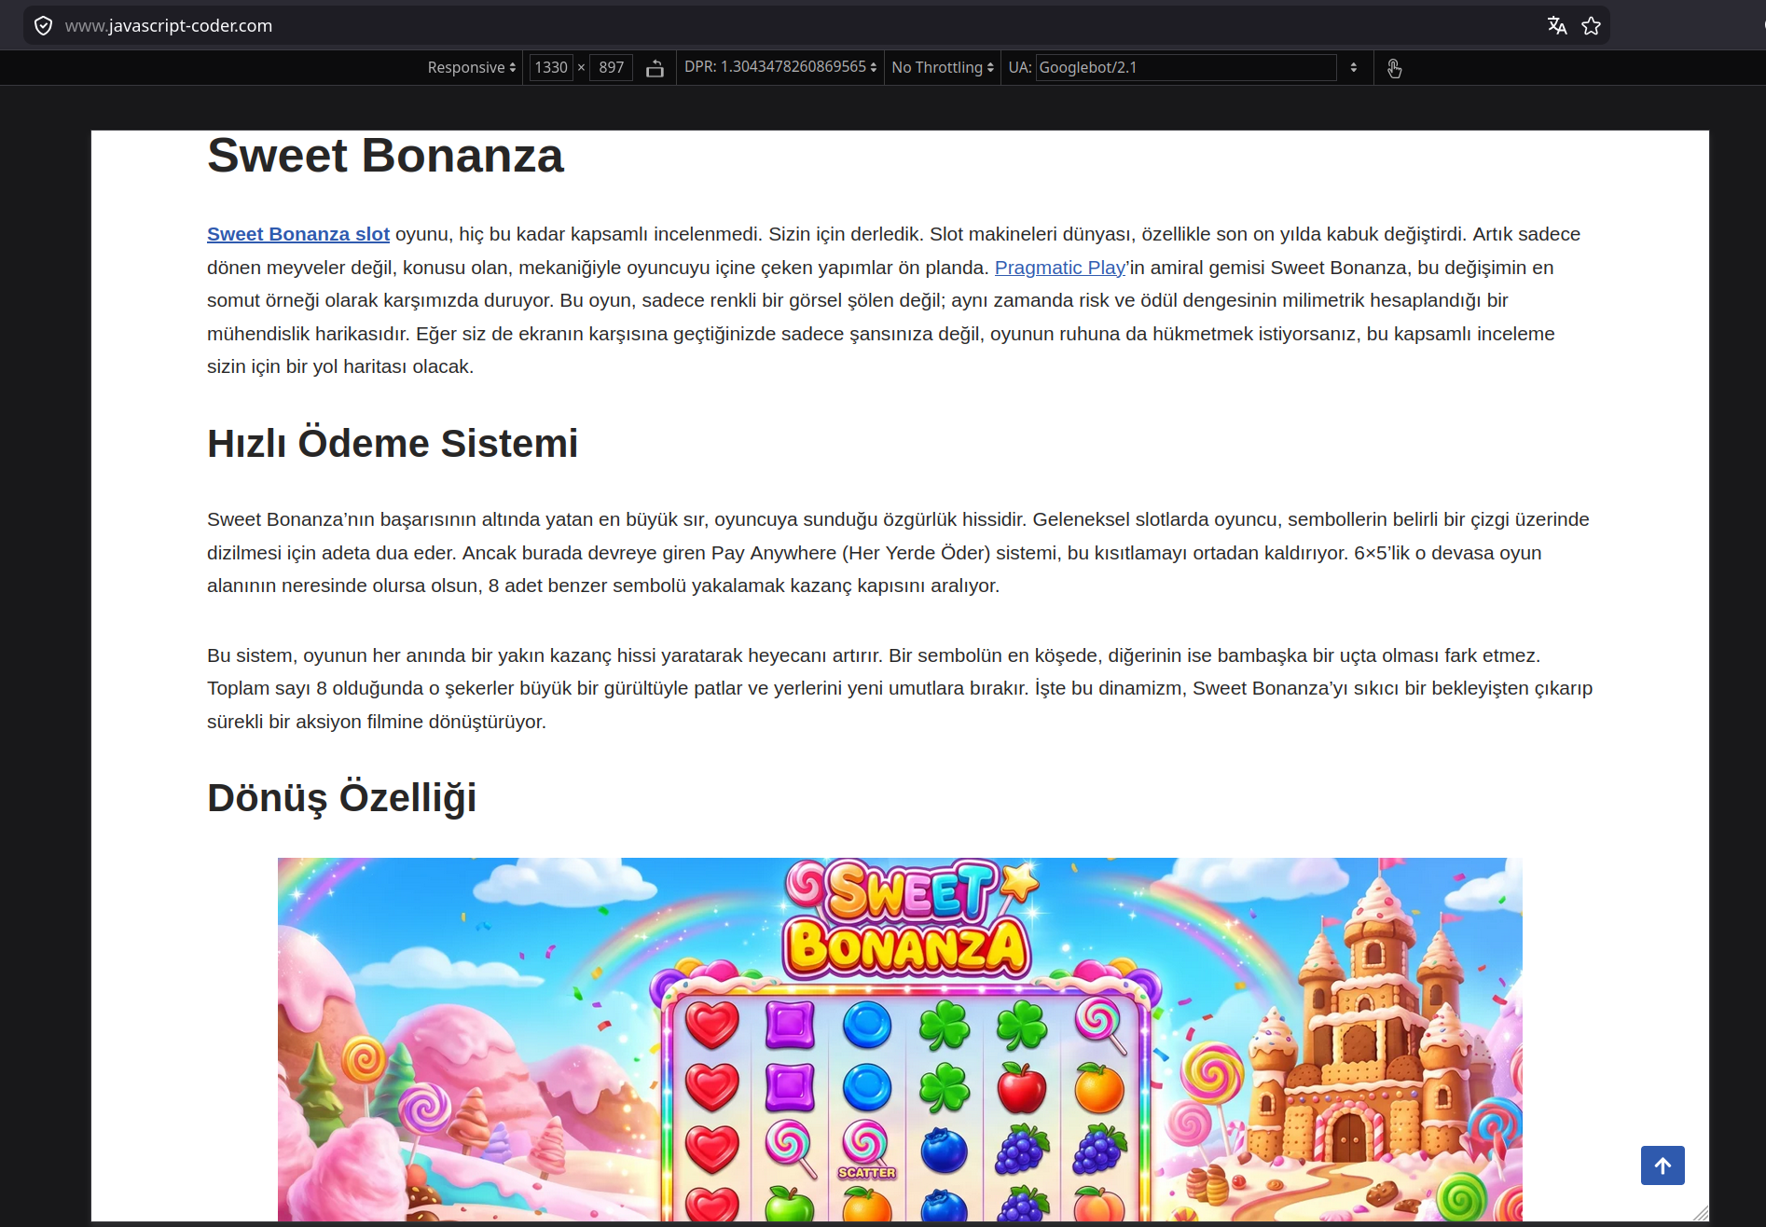Image resolution: width=1766 pixels, height=1227 pixels.
Task: Open the Sweet Bonanza slot link
Action: (x=298, y=234)
